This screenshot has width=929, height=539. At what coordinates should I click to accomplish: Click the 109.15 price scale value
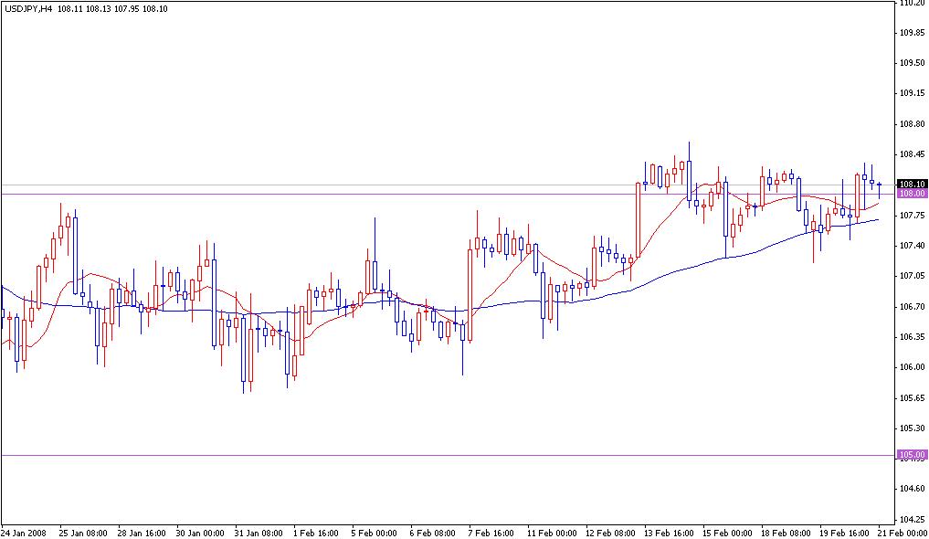click(x=913, y=93)
